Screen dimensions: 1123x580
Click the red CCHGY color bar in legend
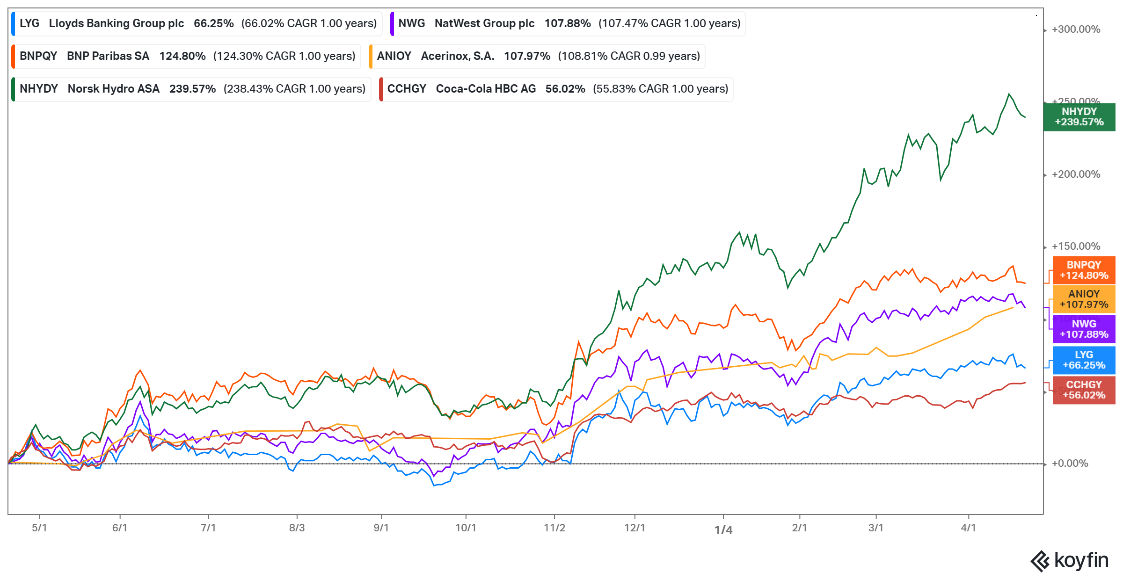click(381, 89)
